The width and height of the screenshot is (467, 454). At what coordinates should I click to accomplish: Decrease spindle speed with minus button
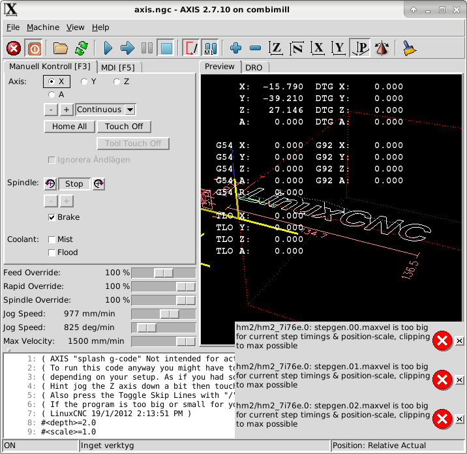51,201
